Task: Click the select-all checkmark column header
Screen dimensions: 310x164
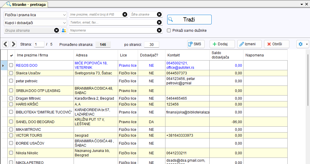Action: click(x=11, y=55)
